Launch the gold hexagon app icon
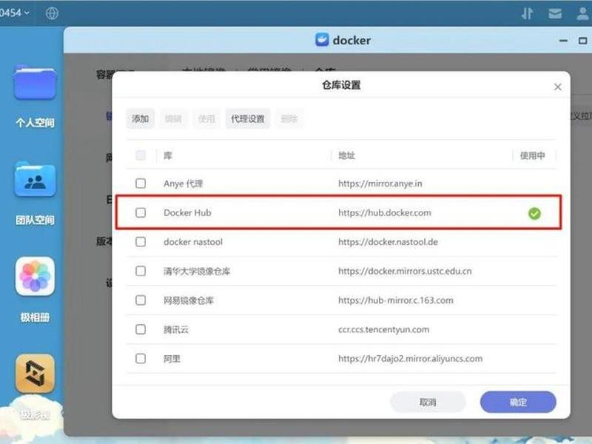This screenshot has height=444, width=592. click(x=35, y=374)
